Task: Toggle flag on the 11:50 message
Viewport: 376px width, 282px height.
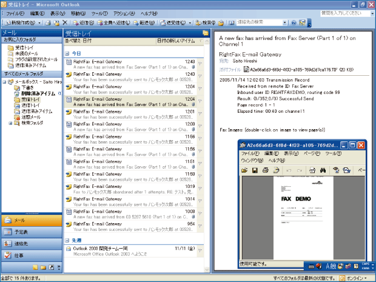Action: pos(200,176)
